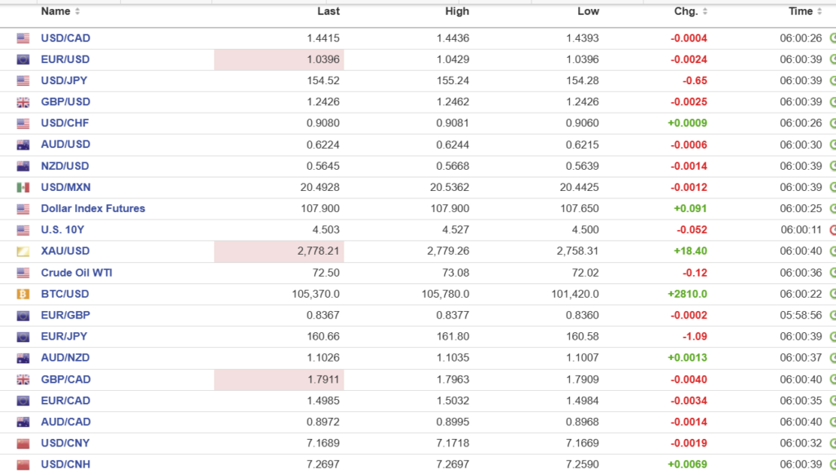Open the Crude Oil WTI link

pos(77,272)
